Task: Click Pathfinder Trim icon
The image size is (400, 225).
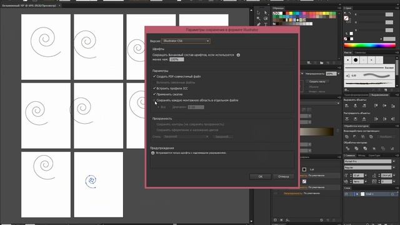Action: 356,148
